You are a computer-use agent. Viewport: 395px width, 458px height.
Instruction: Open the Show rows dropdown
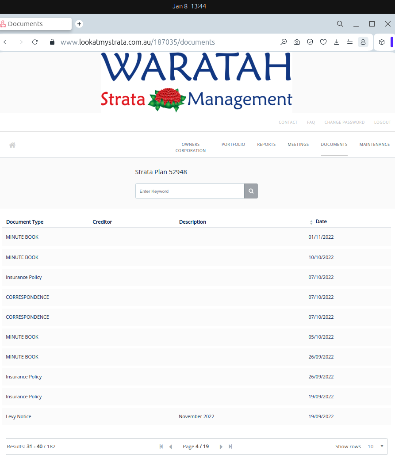[376, 447]
